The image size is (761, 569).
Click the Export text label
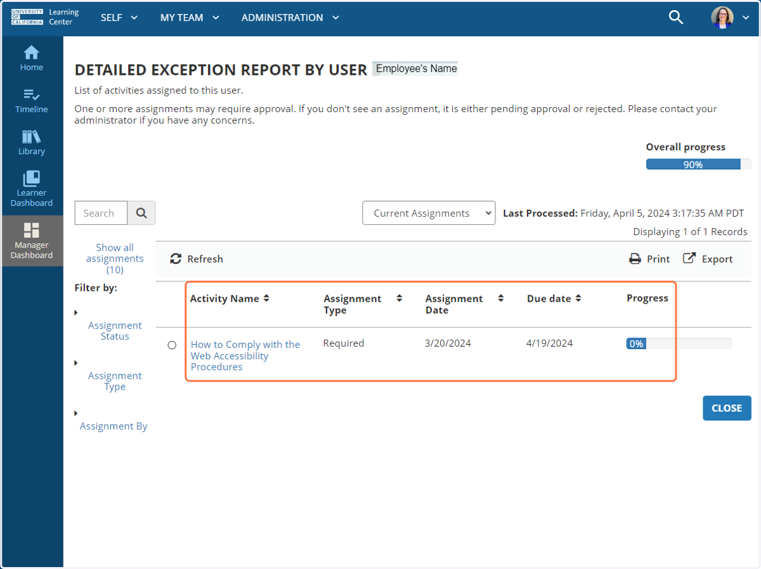click(x=717, y=259)
